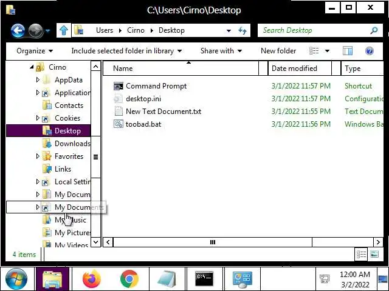
Task: Sort by the Type column
Action: (x=362, y=69)
